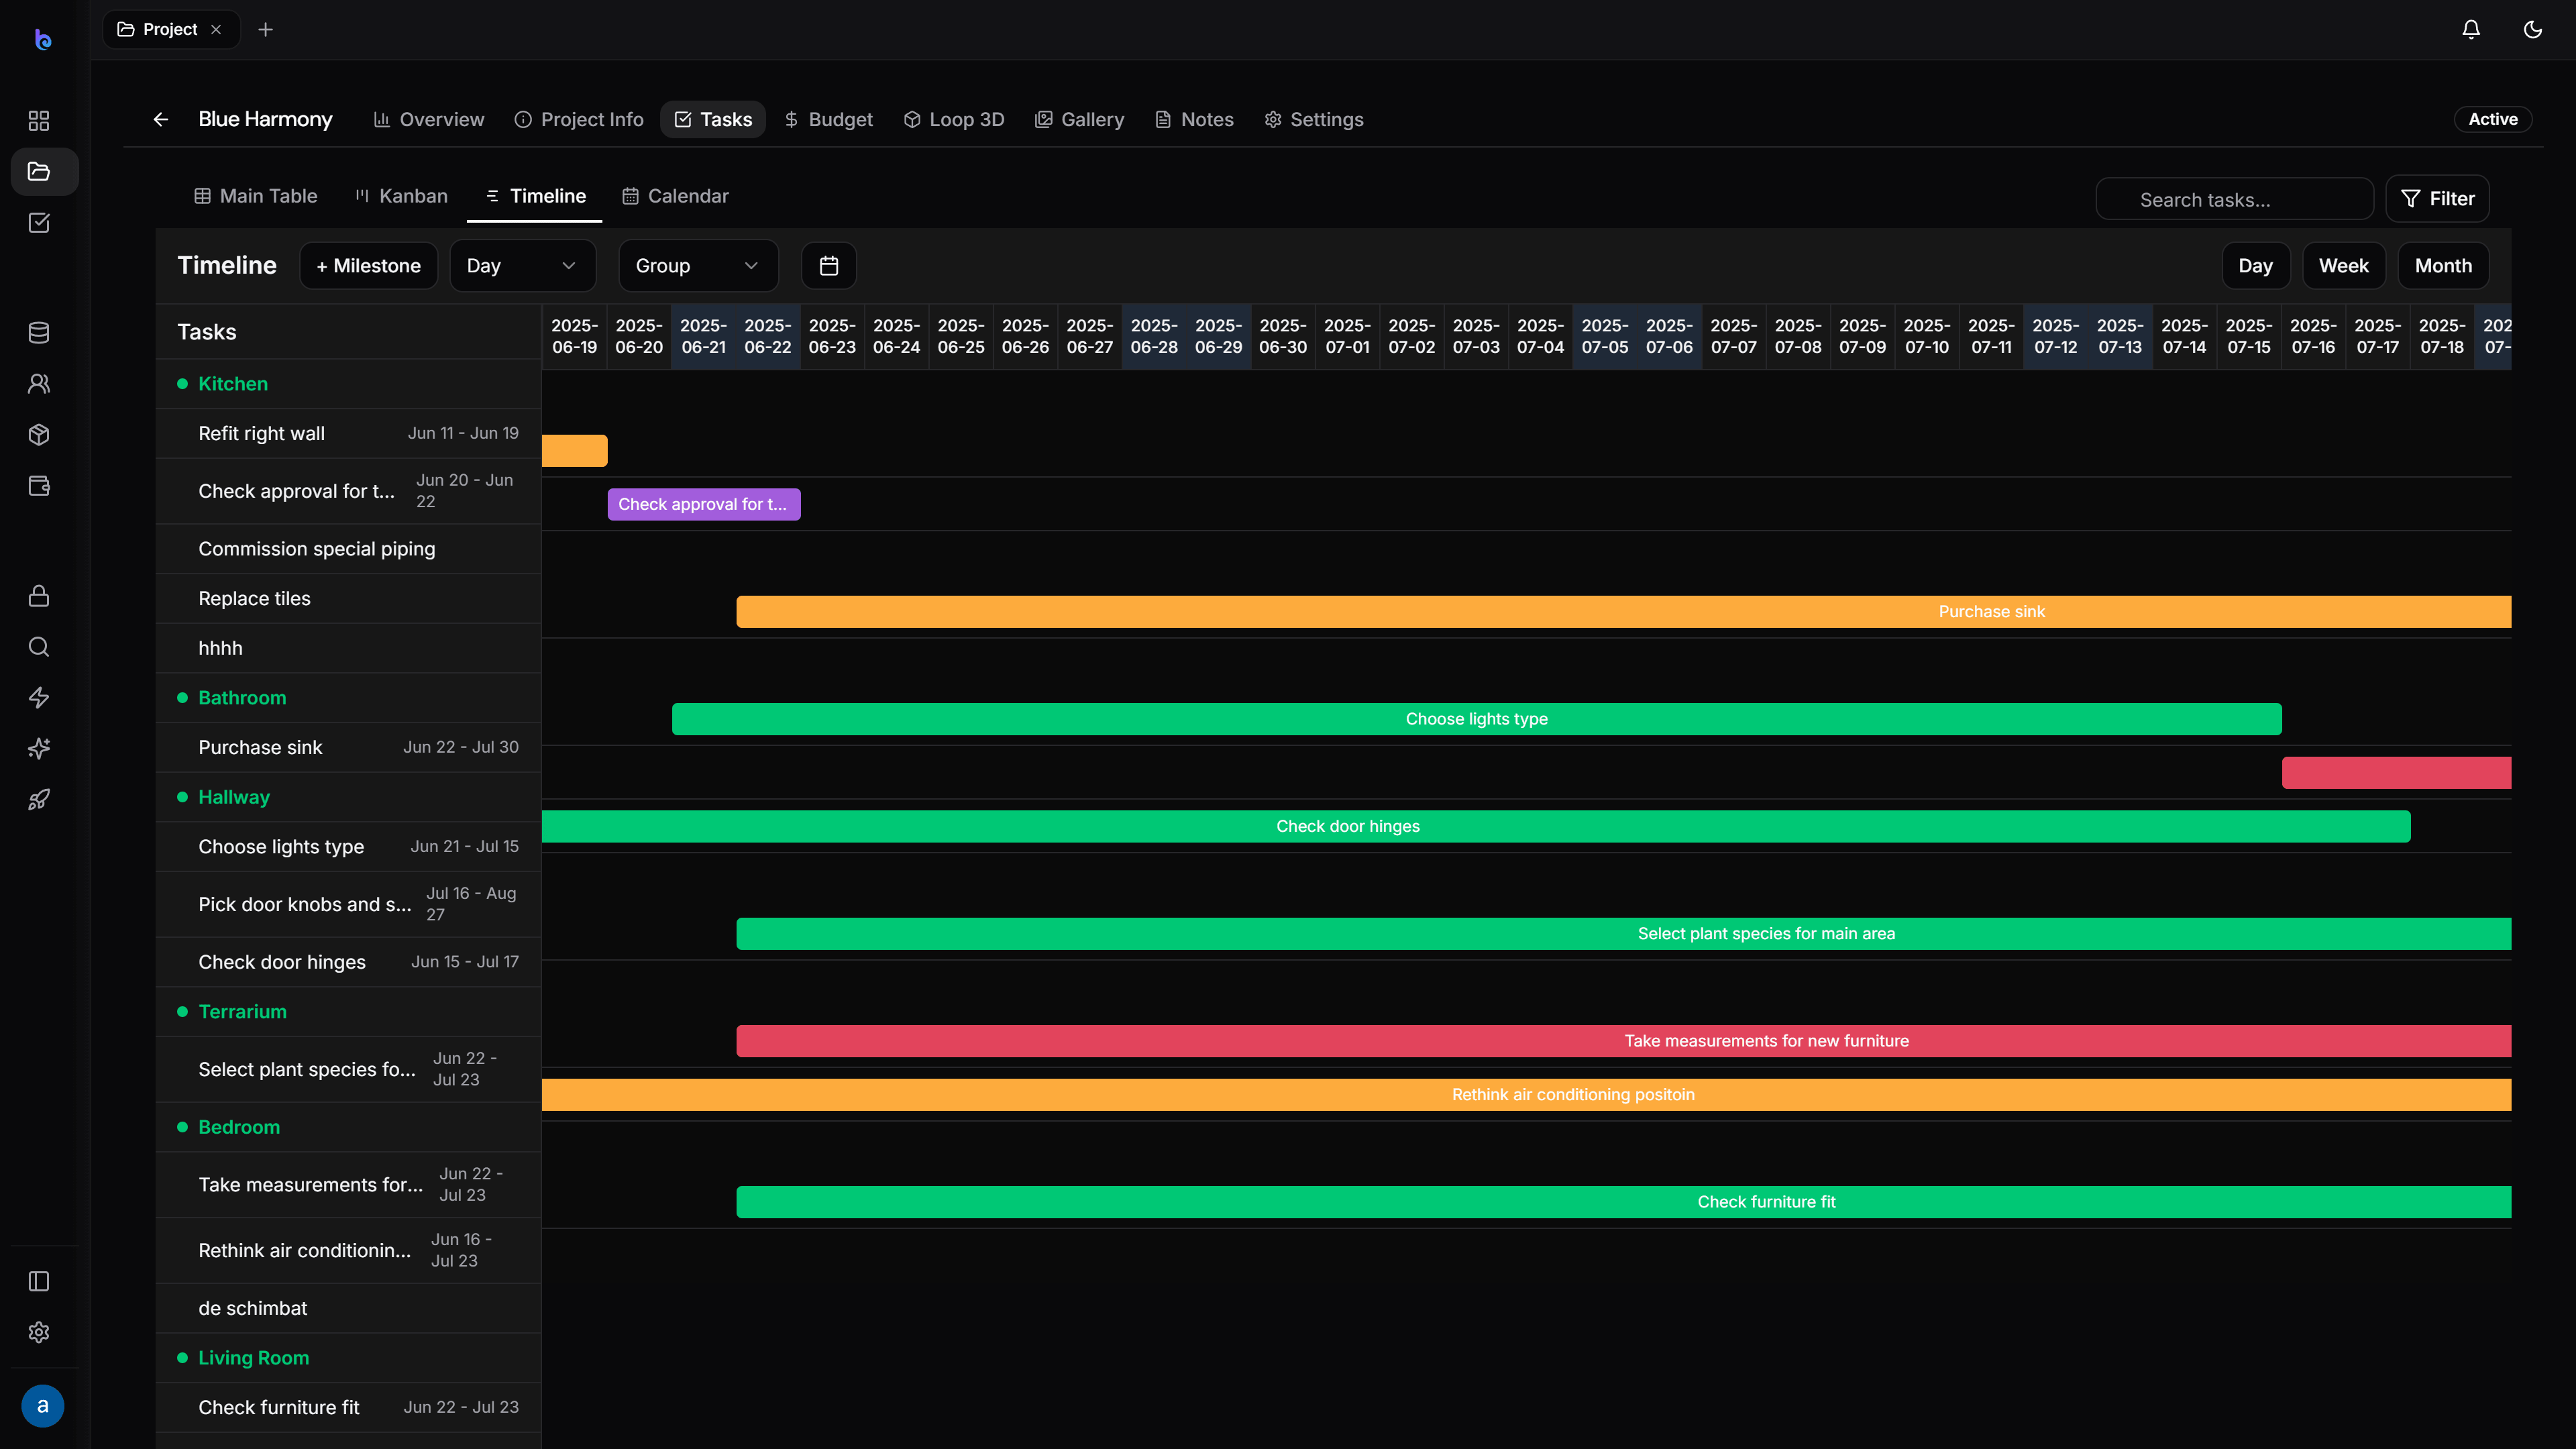Select the 'Replace tiles' task row
Image resolution: width=2576 pixels, height=1449 pixels.
[349, 599]
